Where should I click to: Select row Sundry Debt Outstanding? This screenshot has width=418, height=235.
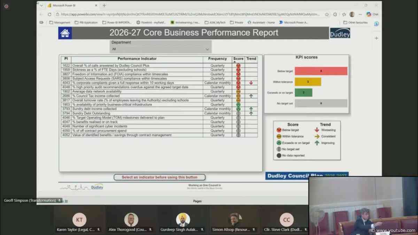coord(160,113)
